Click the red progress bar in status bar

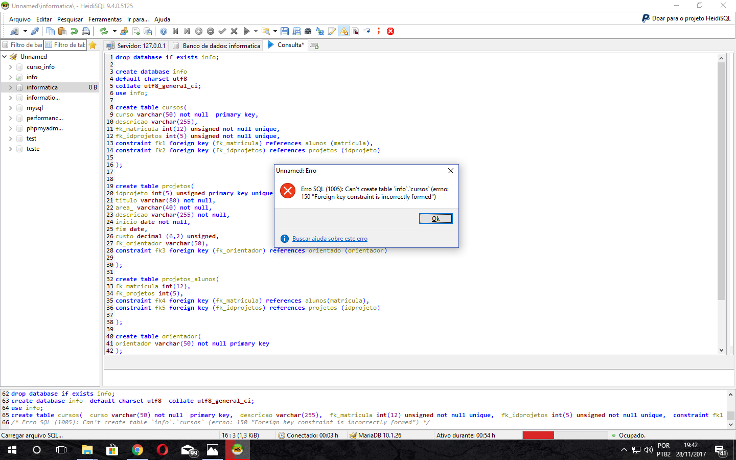[538, 435]
